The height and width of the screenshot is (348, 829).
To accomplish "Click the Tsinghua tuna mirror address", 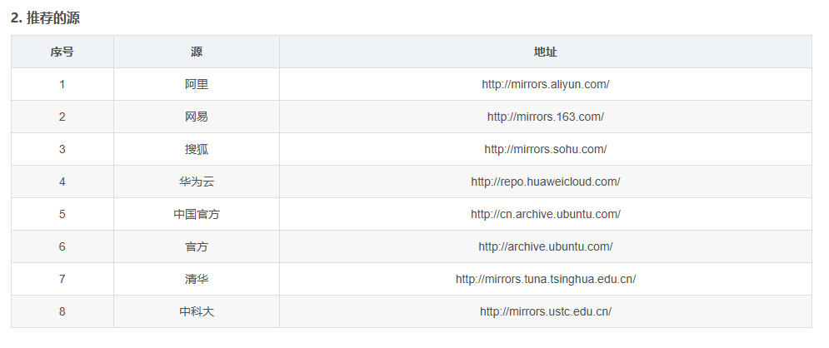I will point(545,279).
